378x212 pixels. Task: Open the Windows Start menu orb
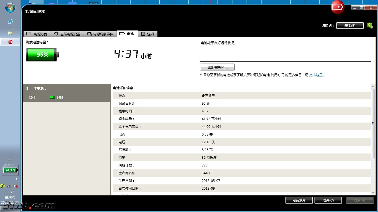click(x=10, y=8)
